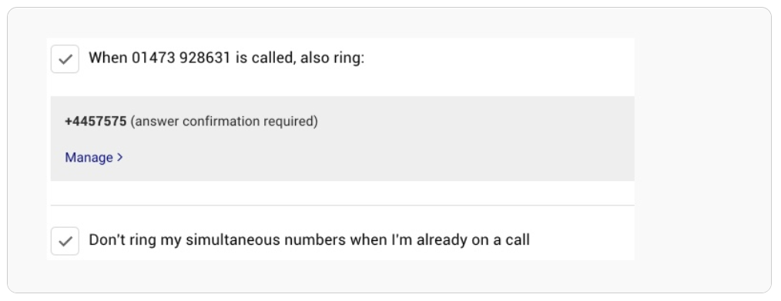Screen dimensions: 781x301
Task: Click the 01473 928631 number in the heading
Action: pyautogui.click(x=181, y=59)
